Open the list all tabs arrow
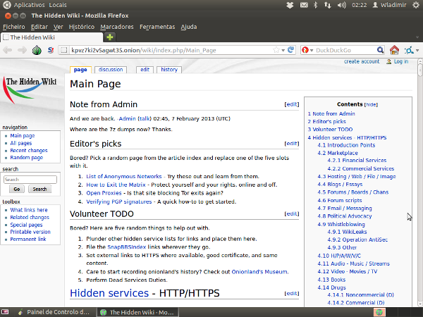Screen dimensions: 423x317 click(417, 37)
